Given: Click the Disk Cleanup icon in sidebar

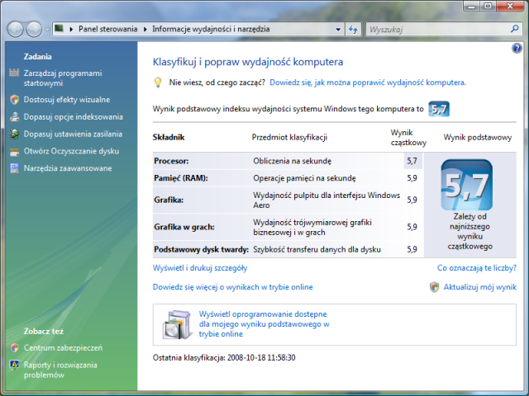Looking at the screenshot, I should (x=14, y=152).
